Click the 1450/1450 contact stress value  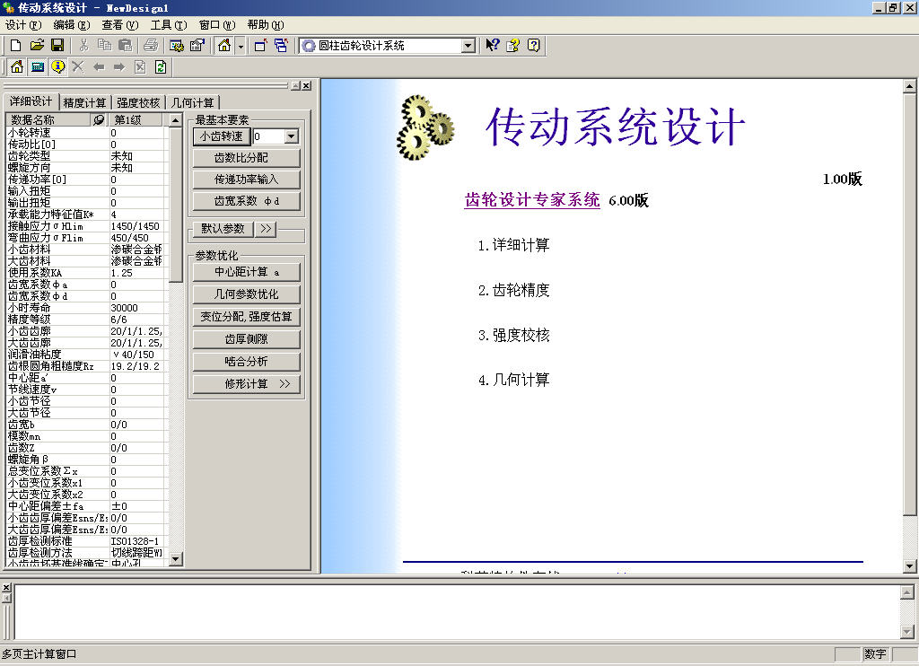137,226
